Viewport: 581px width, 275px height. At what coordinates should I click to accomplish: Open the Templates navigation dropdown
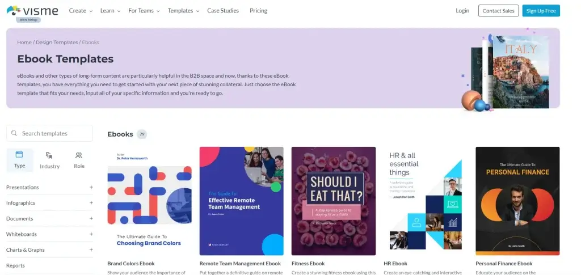tap(183, 11)
